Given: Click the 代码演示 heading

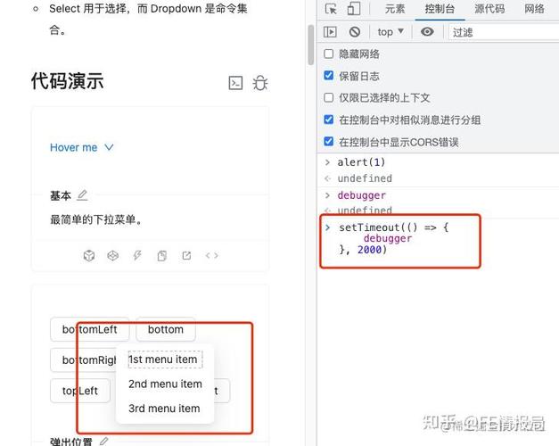Looking at the screenshot, I should 68,81.
